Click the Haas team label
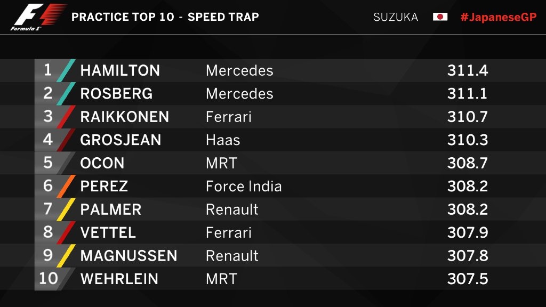546x307 pixels. click(223, 140)
